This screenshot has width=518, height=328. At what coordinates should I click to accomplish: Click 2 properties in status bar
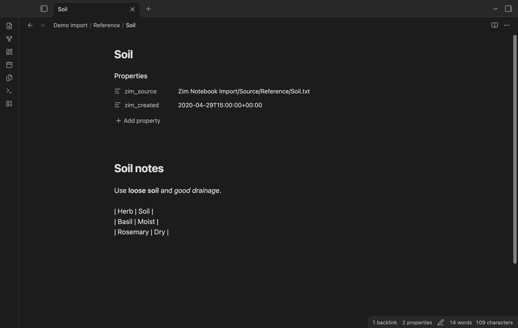tap(417, 322)
